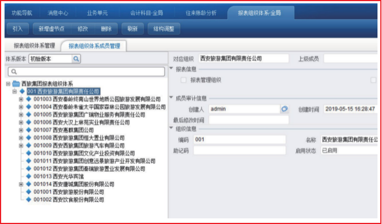
Task: Click the 修改 button
Action: 83,29
